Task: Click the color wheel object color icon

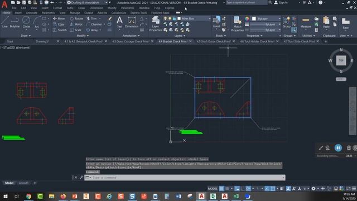Action: (247, 18)
